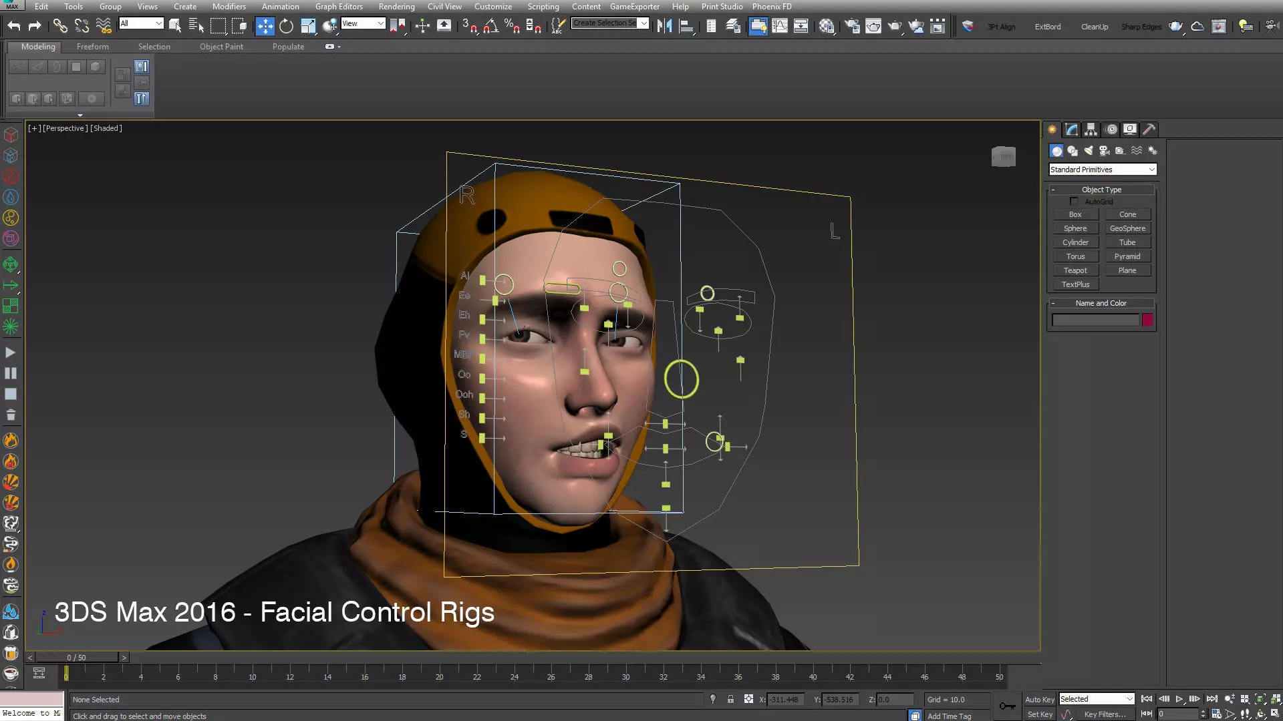Click the TextPlus button
Screen dimensions: 1283x721
point(1075,284)
